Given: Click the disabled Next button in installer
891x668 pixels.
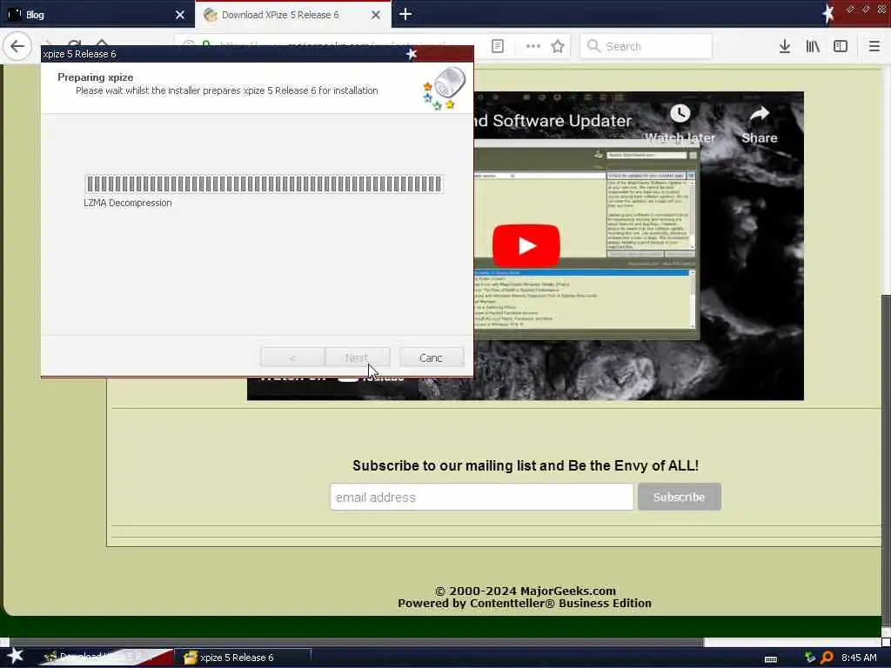Looking at the screenshot, I should click(357, 357).
